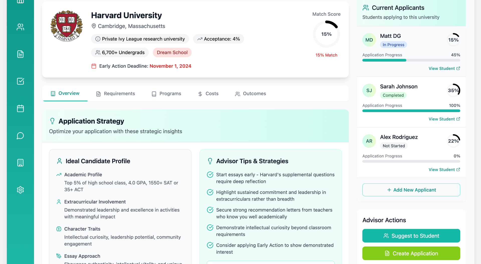
Task: Click the green Create Application button
Action: pos(411,253)
